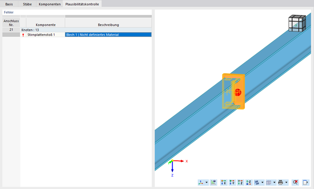
Task: Click the 'Stirnplattenstoß 1' component cell
Action: pyautogui.click(x=45, y=35)
